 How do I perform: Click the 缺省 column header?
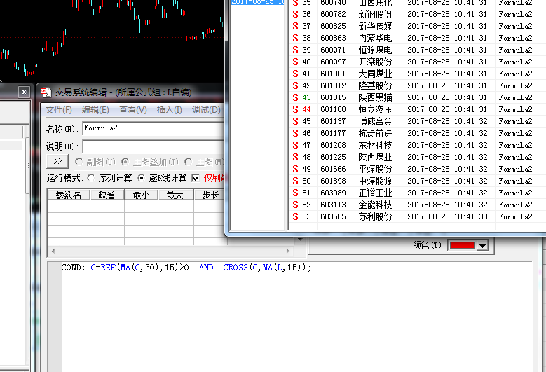click(107, 195)
